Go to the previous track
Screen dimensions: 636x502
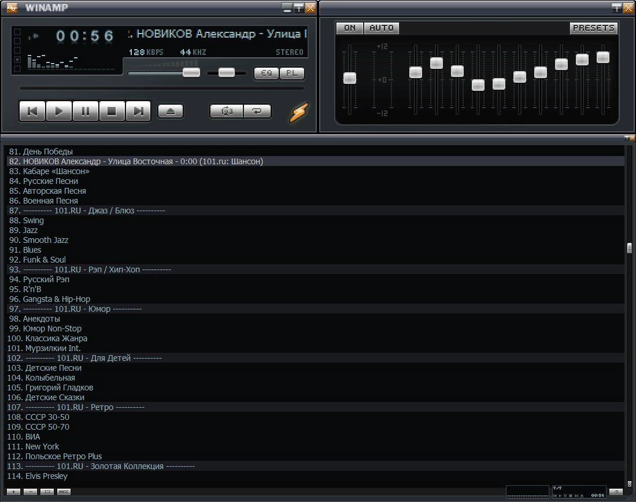pyautogui.click(x=32, y=111)
